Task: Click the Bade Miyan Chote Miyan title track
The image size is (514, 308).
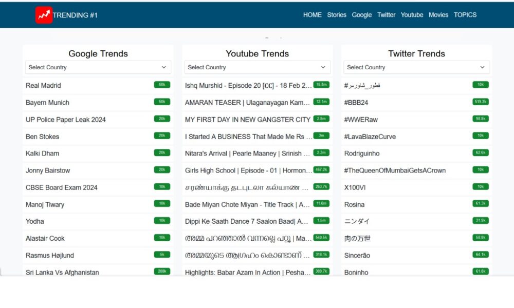Action: click(247, 204)
